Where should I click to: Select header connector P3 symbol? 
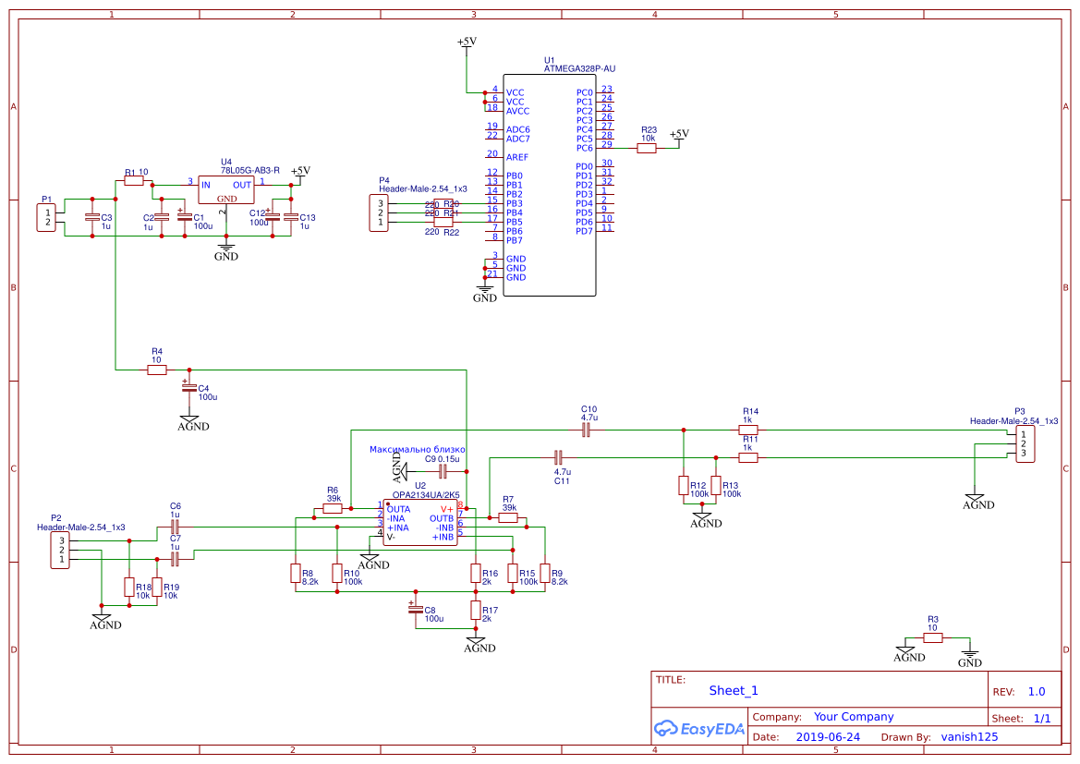[x=1024, y=443]
